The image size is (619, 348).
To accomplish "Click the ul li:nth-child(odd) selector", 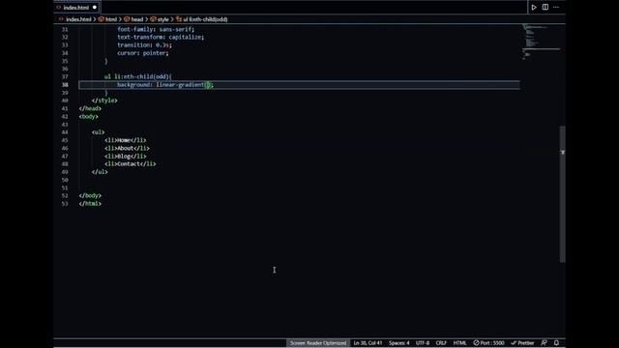I will [137, 76].
